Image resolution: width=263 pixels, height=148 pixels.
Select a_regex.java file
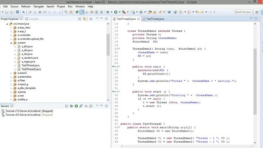pos(28,62)
